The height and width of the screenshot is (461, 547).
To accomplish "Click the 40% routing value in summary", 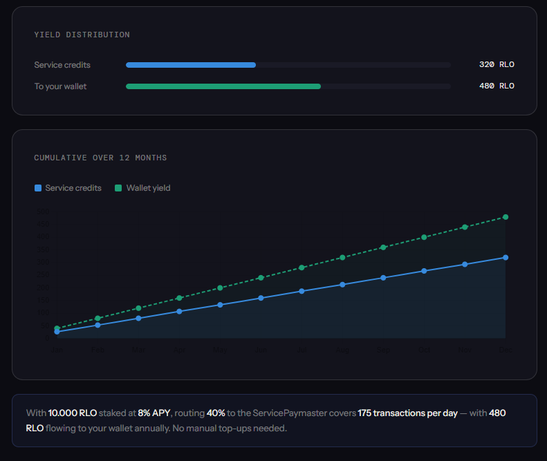I will pos(216,413).
